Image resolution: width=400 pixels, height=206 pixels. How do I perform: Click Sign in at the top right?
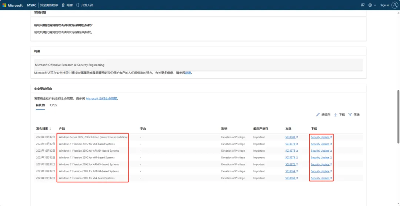pos(384,5)
